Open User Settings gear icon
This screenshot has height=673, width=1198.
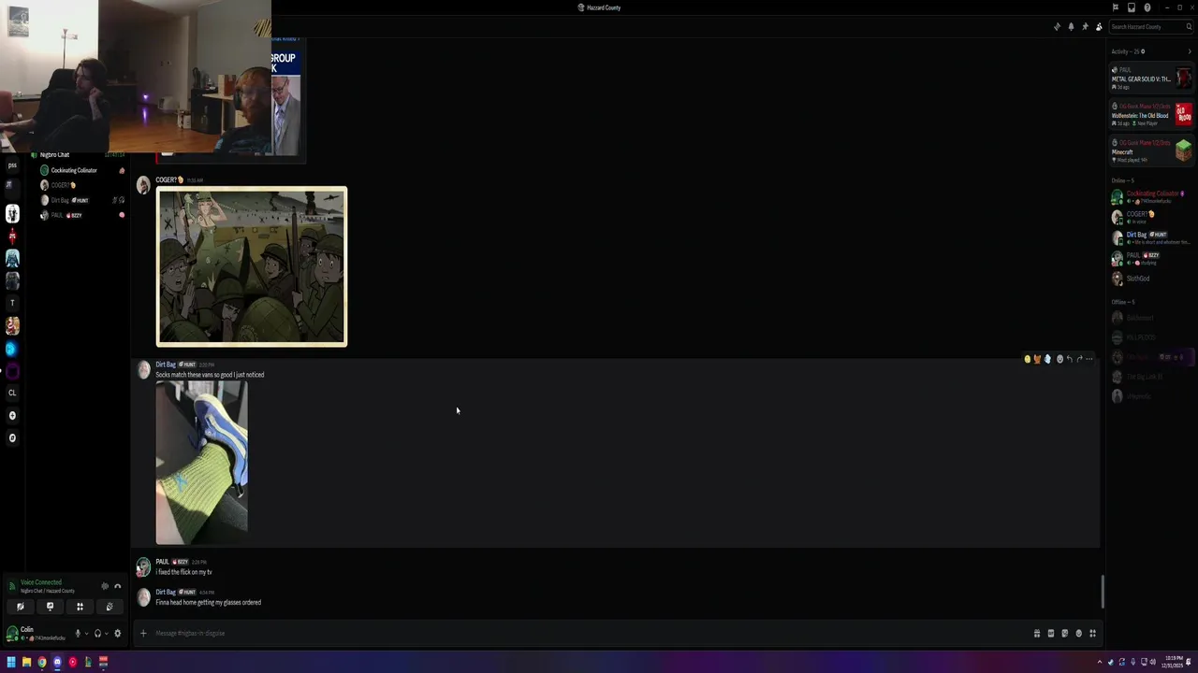[x=117, y=634]
